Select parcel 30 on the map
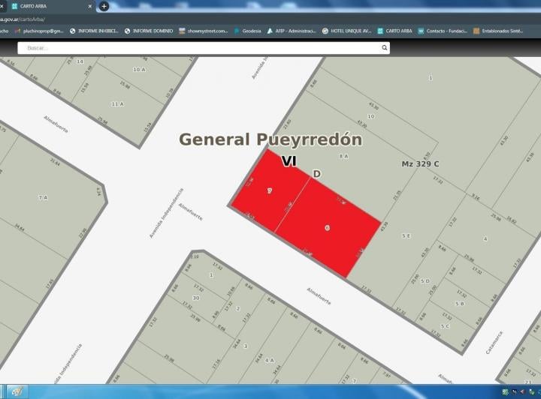The width and height of the screenshot is (541, 399). click(196, 298)
